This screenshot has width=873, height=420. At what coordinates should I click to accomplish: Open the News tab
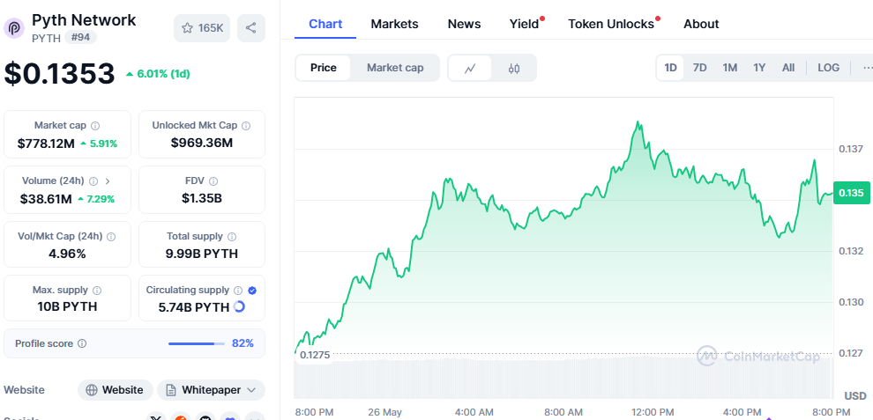tap(465, 24)
